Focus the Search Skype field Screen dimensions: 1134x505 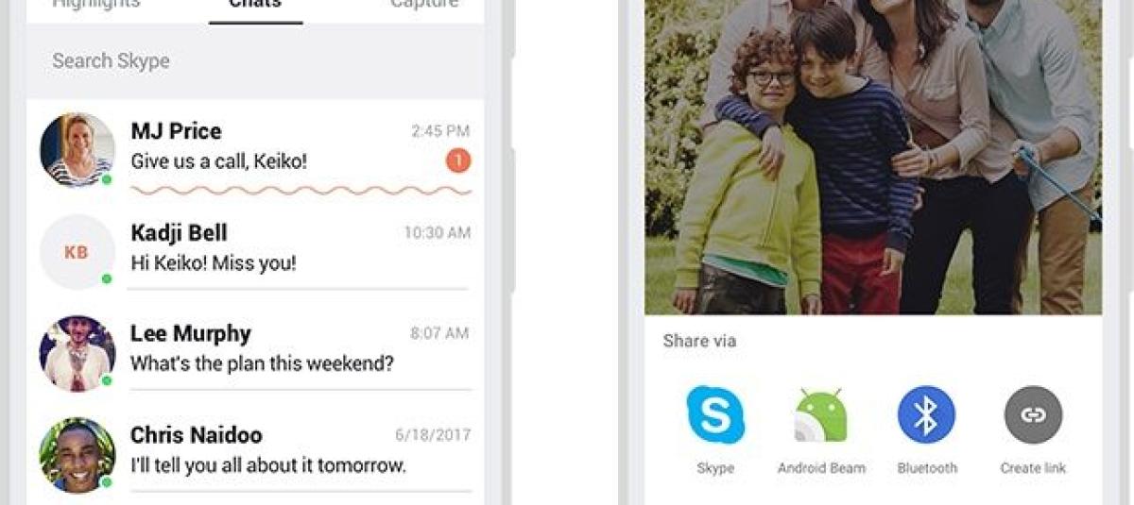255,61
